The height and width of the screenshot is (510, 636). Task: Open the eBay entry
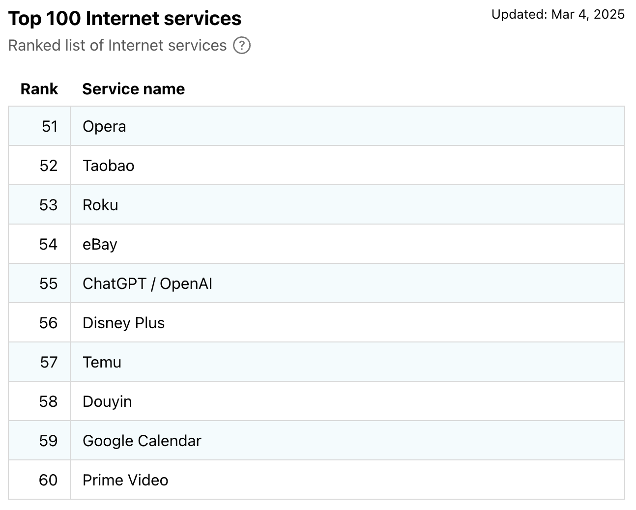pyautogui.click(x=100, y=244)
